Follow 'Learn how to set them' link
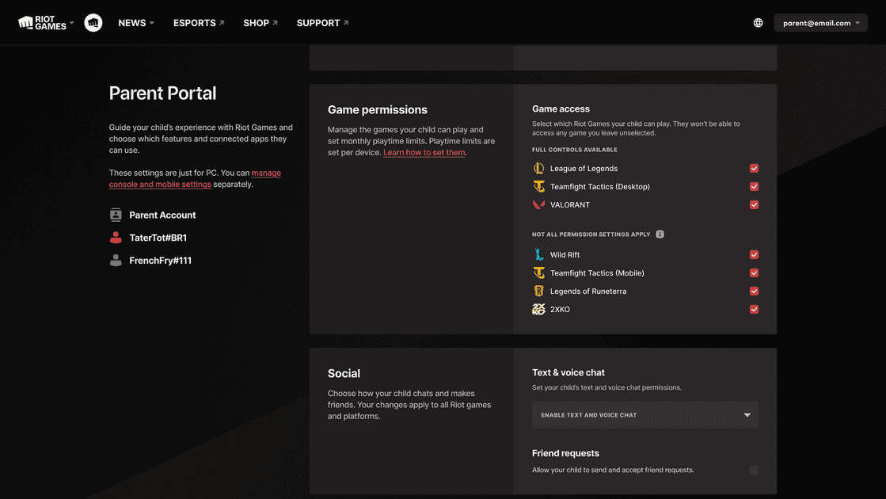The image size is (886, 499). tap(424, 153)
